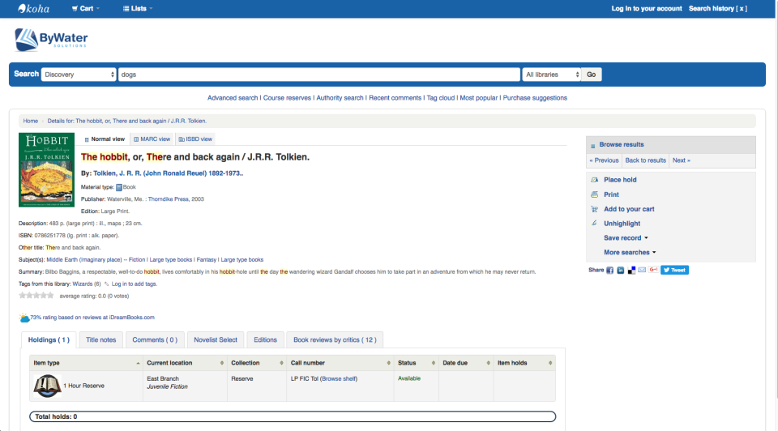Open the Title notes tab
The image size is (778, 431).
pyautogui.click(x=100, y=339)
